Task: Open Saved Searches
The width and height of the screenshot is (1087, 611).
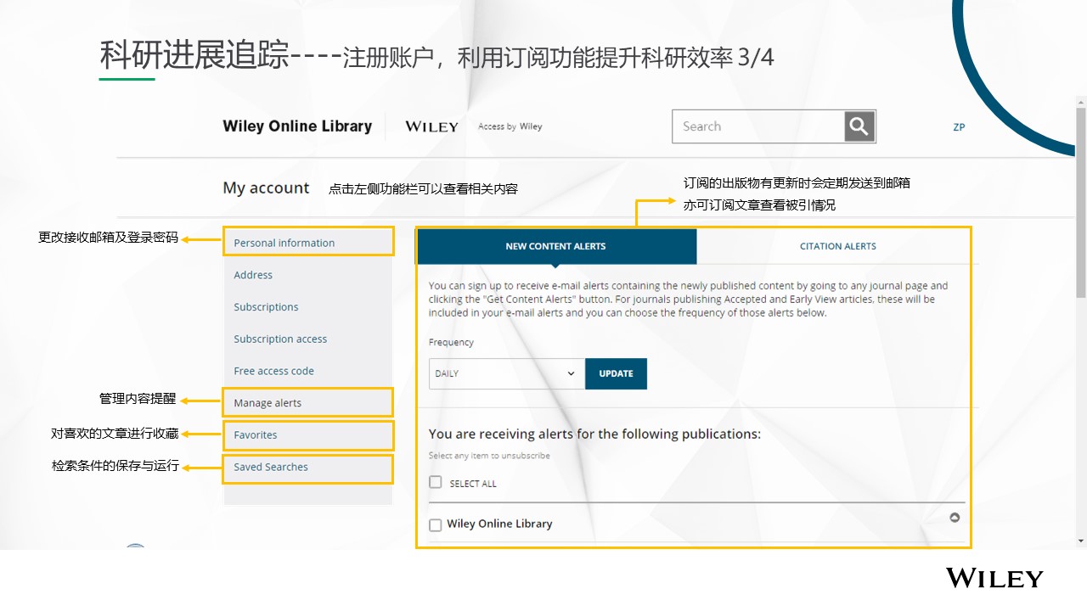Action: point(270,467)
